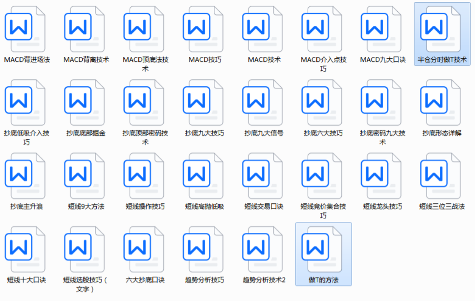Click the 短线9大方法 file name
This screenshot has width=475, height=301.
(x=86, y=207)
